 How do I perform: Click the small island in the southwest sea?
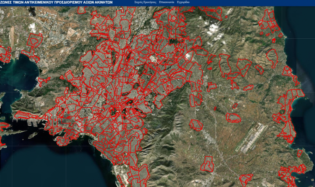pos(33,135)
